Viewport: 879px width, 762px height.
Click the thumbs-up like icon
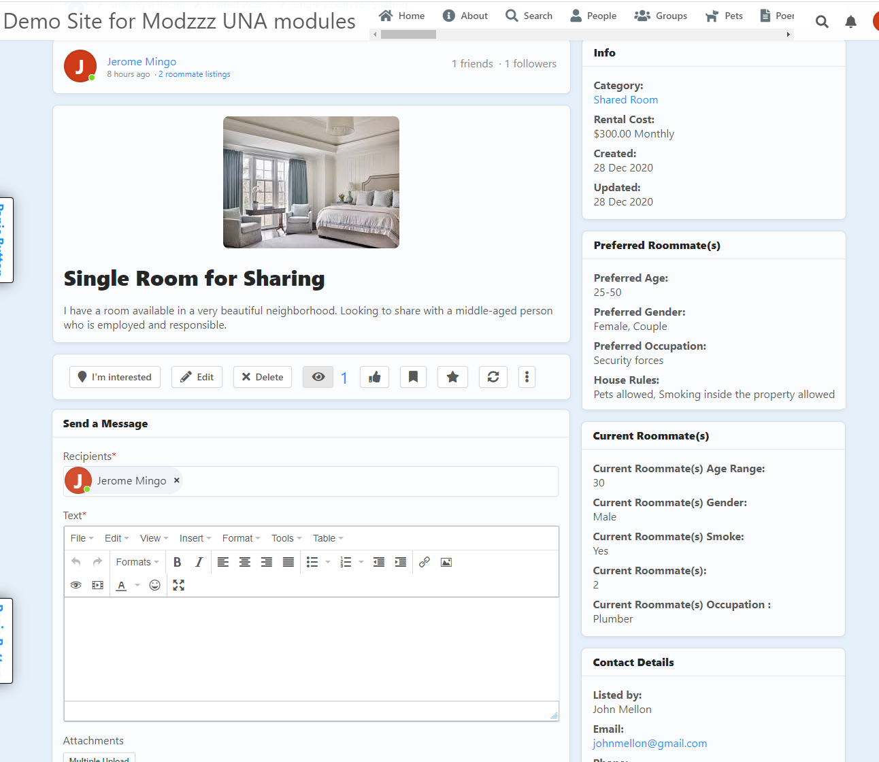pyautogui.click(x=374, y=377)
